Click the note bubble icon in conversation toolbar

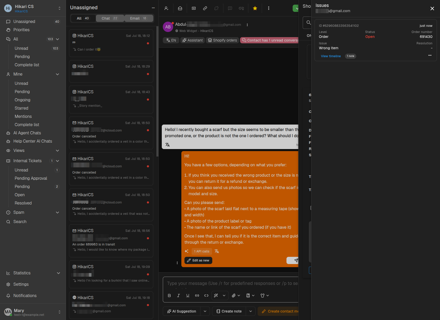point(230,8)
